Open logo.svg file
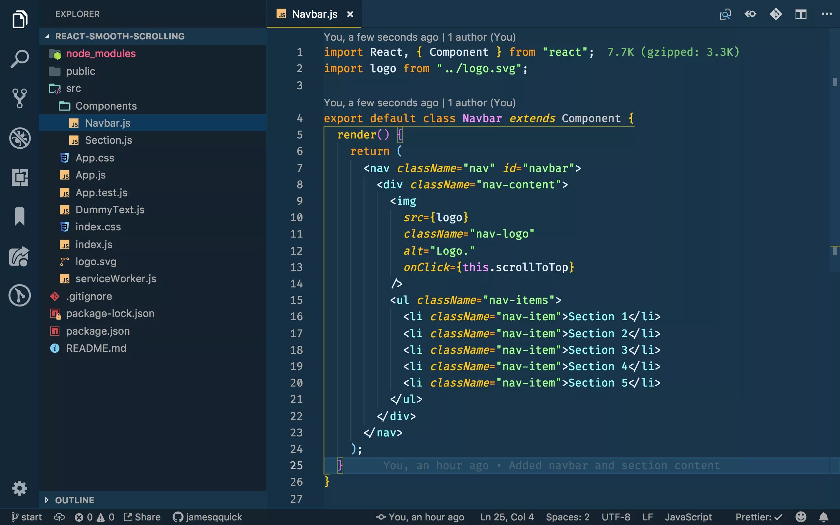 (153, 262)
